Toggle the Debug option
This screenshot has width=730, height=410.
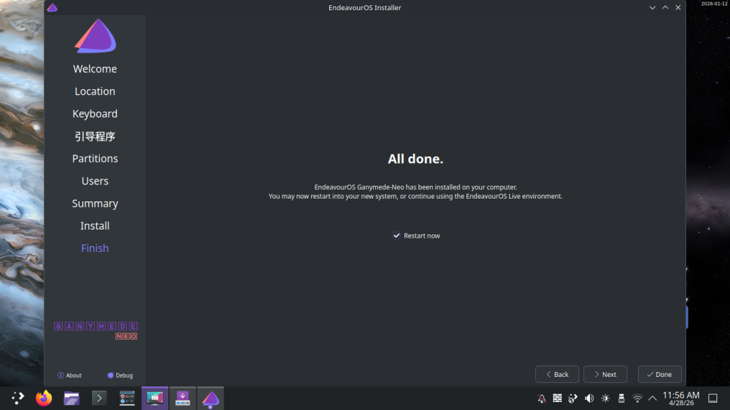click(x=120, y=375)
